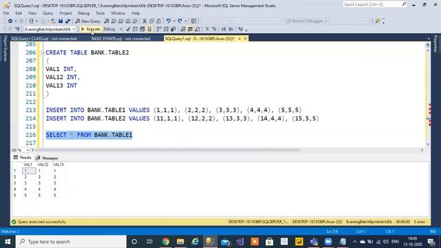Open Microsoft Teams from the taskbar
Viewport: 441px width, 248px height.
pyautogui.click(x=314, y=242)
